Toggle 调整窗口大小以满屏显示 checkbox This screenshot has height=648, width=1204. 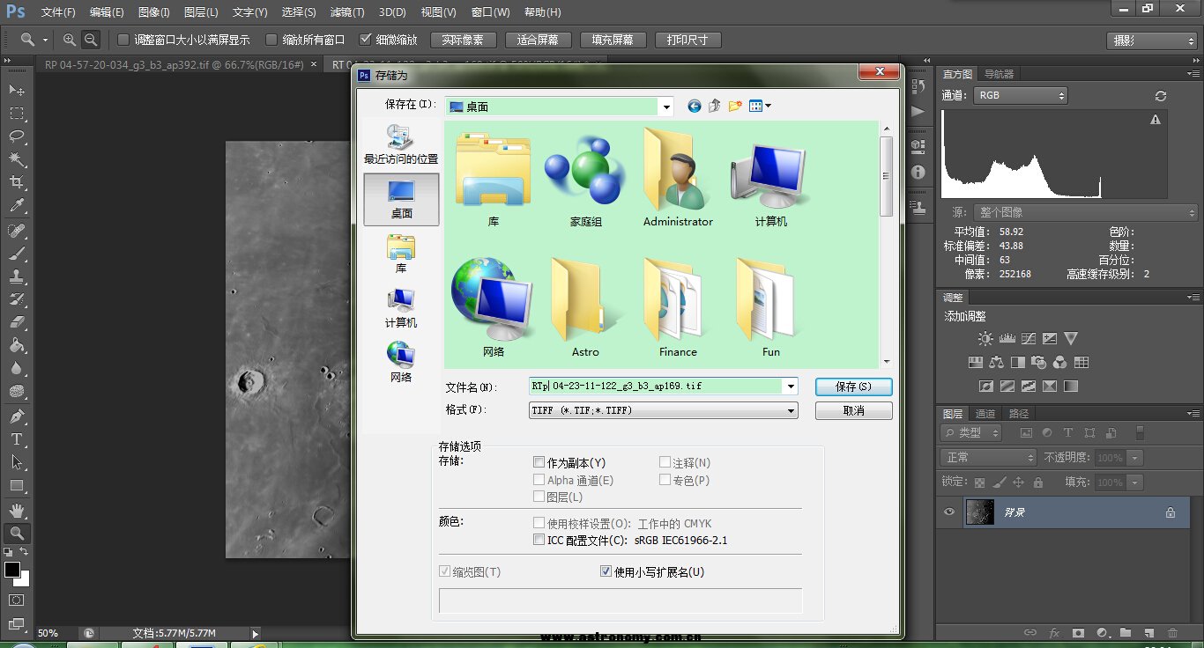tap(123, 40)
